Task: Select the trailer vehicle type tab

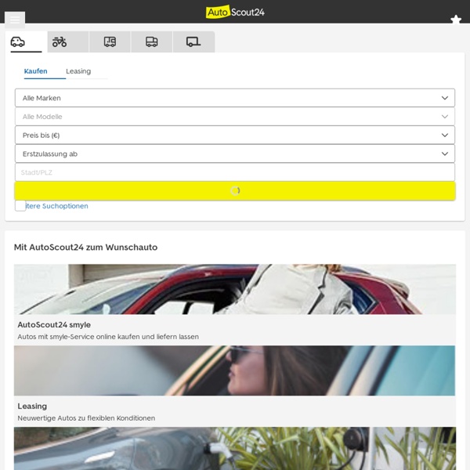Action: pos(193,42)
